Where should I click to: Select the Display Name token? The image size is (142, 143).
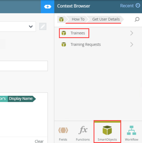click(22, 99)
